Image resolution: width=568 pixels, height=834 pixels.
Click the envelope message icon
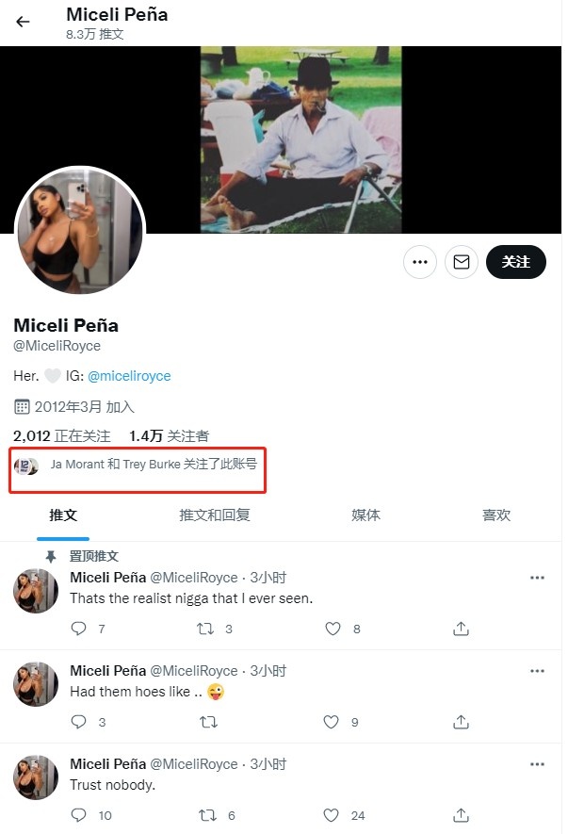coord(462,262)
